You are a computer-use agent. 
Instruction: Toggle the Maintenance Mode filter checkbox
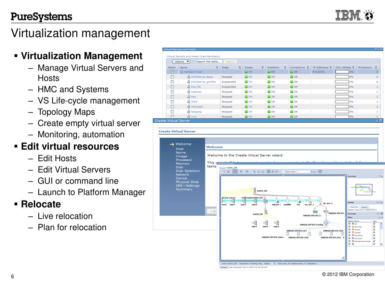[349, 241]
